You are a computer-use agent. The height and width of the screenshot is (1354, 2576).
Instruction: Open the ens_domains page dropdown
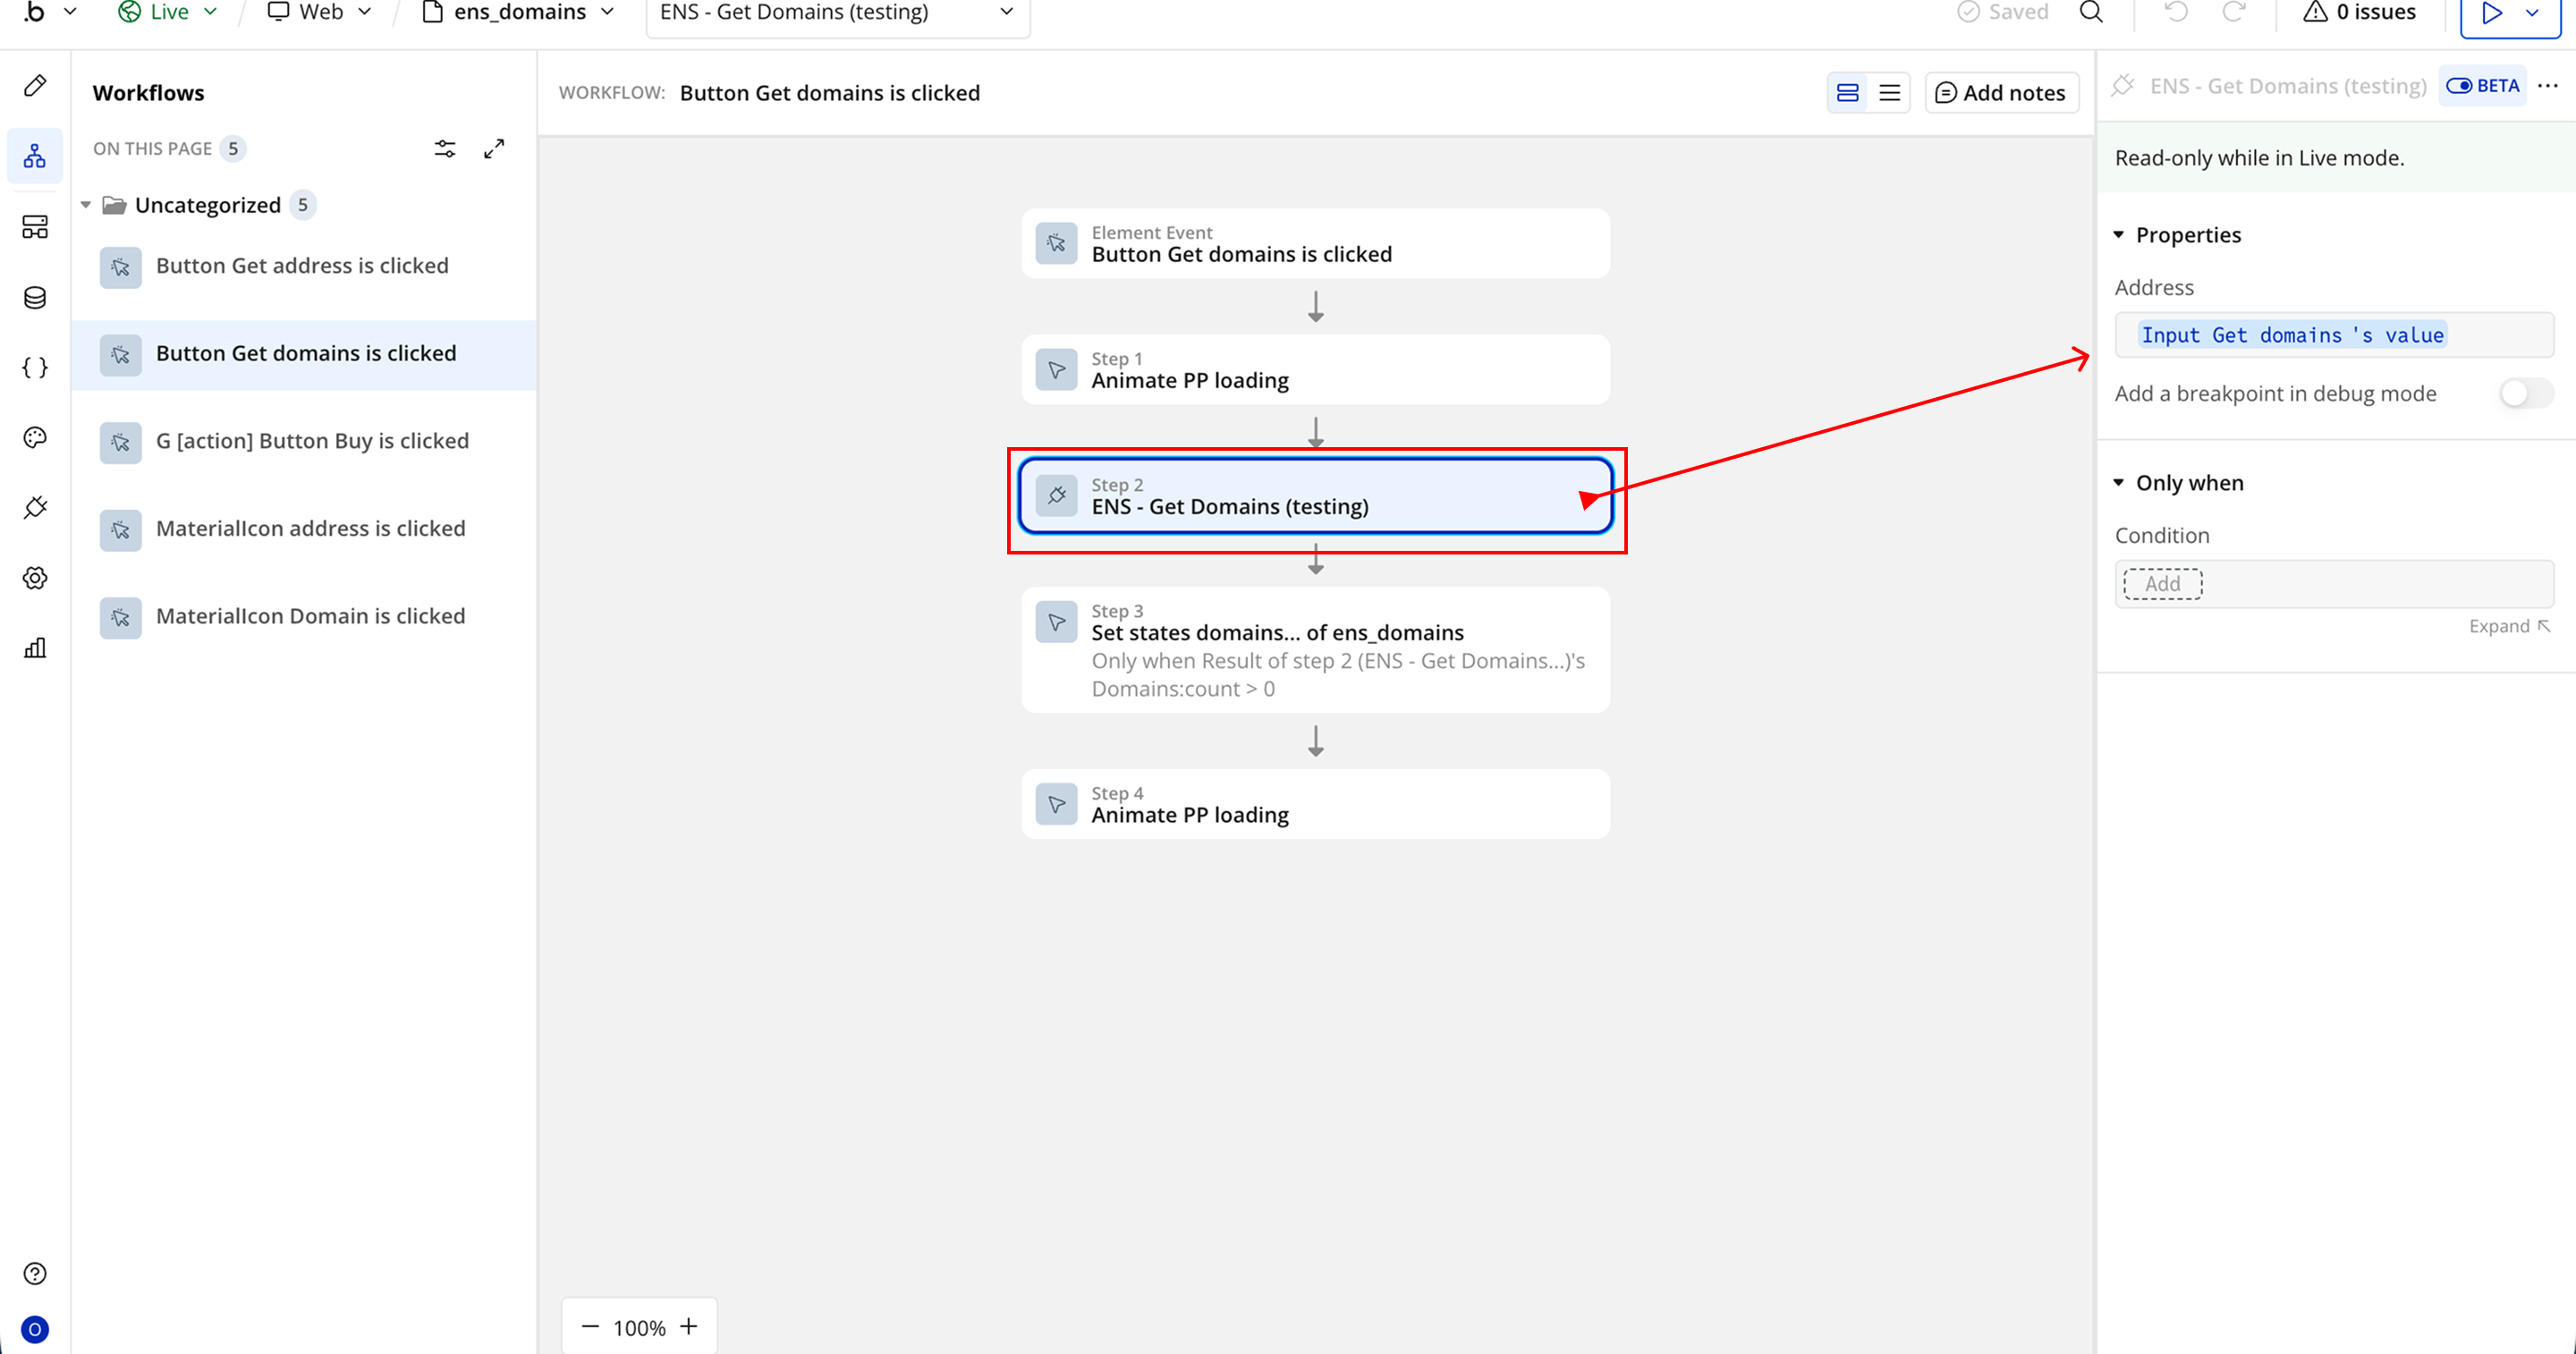pyautogui.click(x=518, y=12)
